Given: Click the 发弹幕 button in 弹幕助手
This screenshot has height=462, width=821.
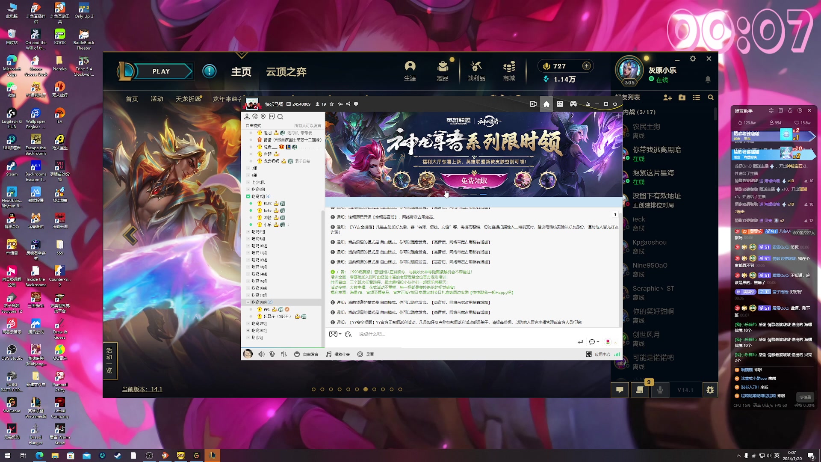Looking at the screenshot, I should tap(805, 397).
